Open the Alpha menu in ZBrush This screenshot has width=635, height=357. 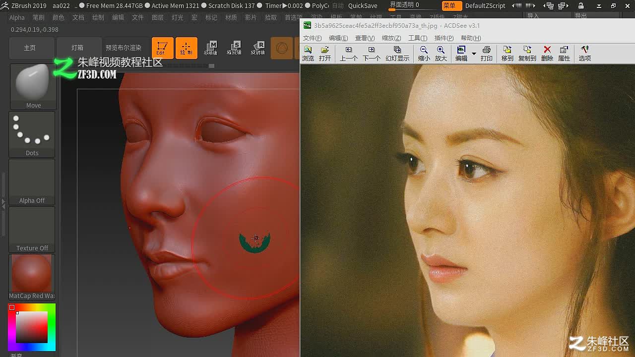pyautogui.click(x=17, y=17)
